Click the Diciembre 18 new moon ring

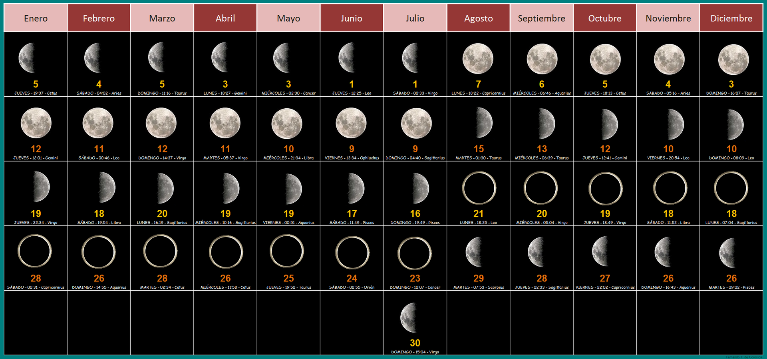coord(731,188)
